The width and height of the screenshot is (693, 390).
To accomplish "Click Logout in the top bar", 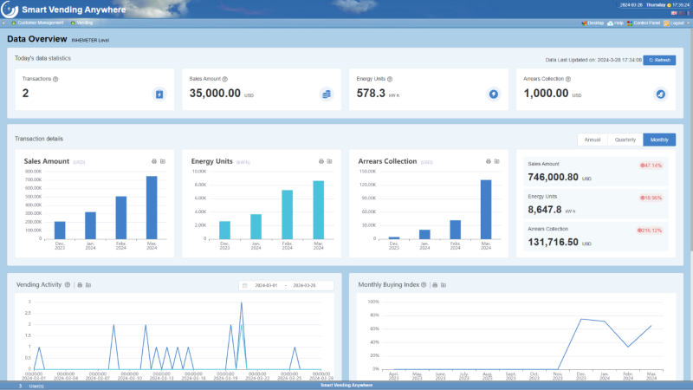I will (674, 23).
